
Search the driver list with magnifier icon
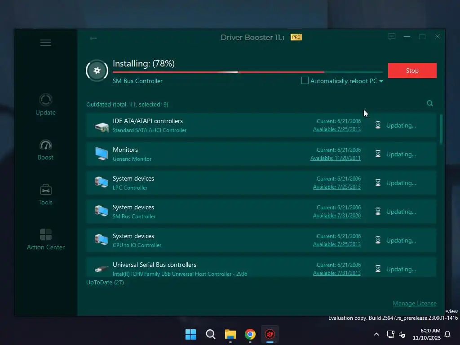pos(430,103)
